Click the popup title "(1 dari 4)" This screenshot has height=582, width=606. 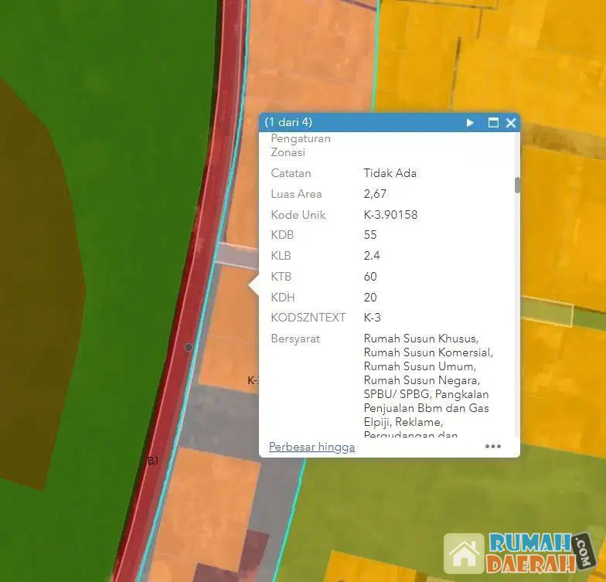[x=288, y=122]
